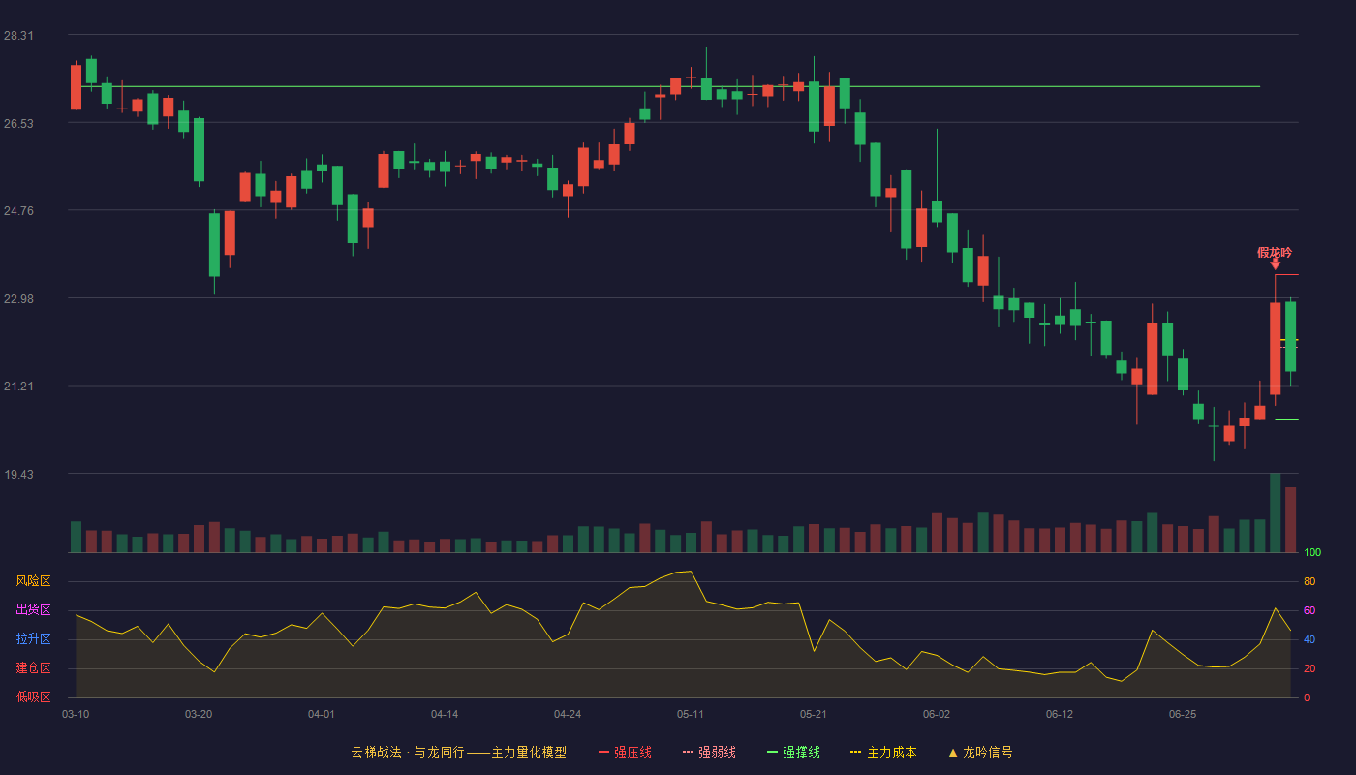Click the 26.53 price axis label
Image resolution: width=1356 pixels, height=775 pixels.
click(18, 123)
